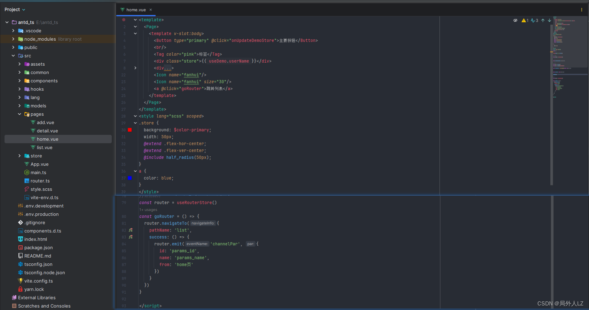Go to next highlighted problem arrow
The height and width of the screenshot is (310, 589).
point(549,20)
